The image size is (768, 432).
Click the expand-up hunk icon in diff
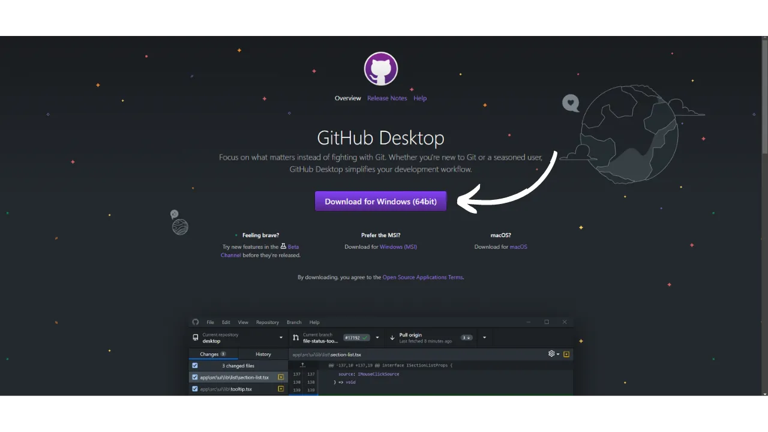(303, 365)
